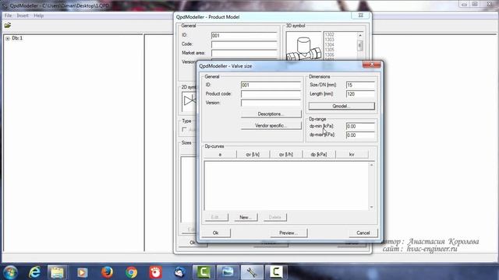The image size is (499, 280).
Task: Open Windows Explorer folder from taskbar
Action: tap(57, 272)
